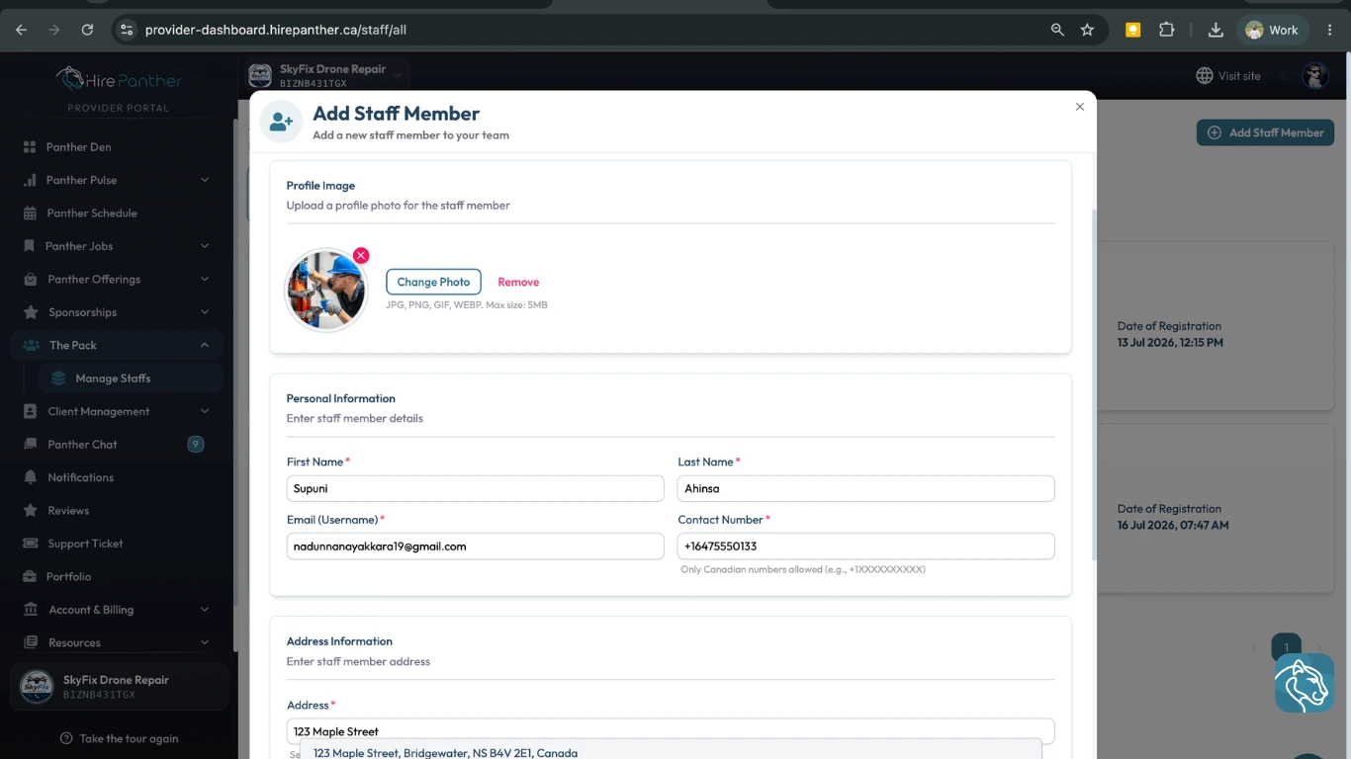This screenshot has width=1351, height=759.
Task: Select Manage Staffs submenu item
Action: [131, 379]
